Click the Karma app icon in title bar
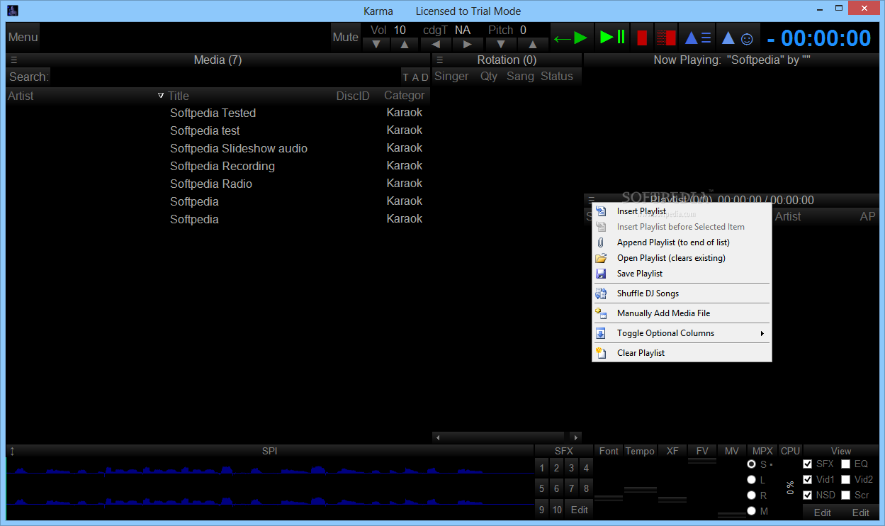This screenshot has height=526, width=885. [x=12, y=11]
